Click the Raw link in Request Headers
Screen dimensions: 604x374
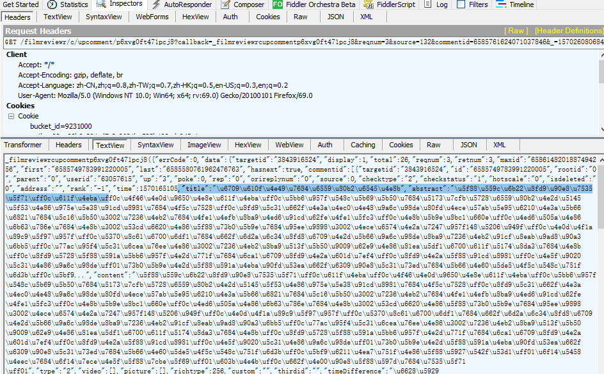(516, 31)
